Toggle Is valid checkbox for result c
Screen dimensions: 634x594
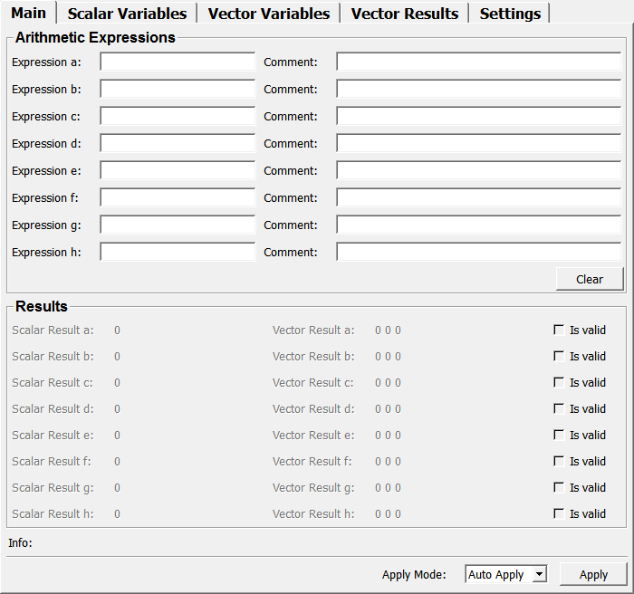tap(559, 383)
